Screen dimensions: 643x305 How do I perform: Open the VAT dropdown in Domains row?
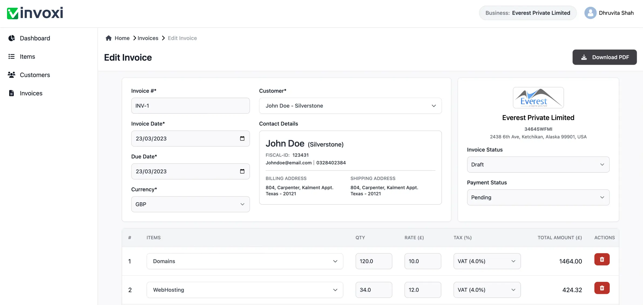(487, 261)
